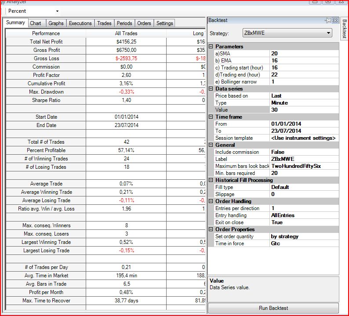Collapse the Time frame section
Image resolution: width=349 pixels, height=316 pixels.
[x=211, y=116]
